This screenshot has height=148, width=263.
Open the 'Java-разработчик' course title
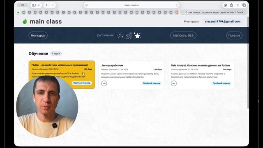click(x=112, y=65)
